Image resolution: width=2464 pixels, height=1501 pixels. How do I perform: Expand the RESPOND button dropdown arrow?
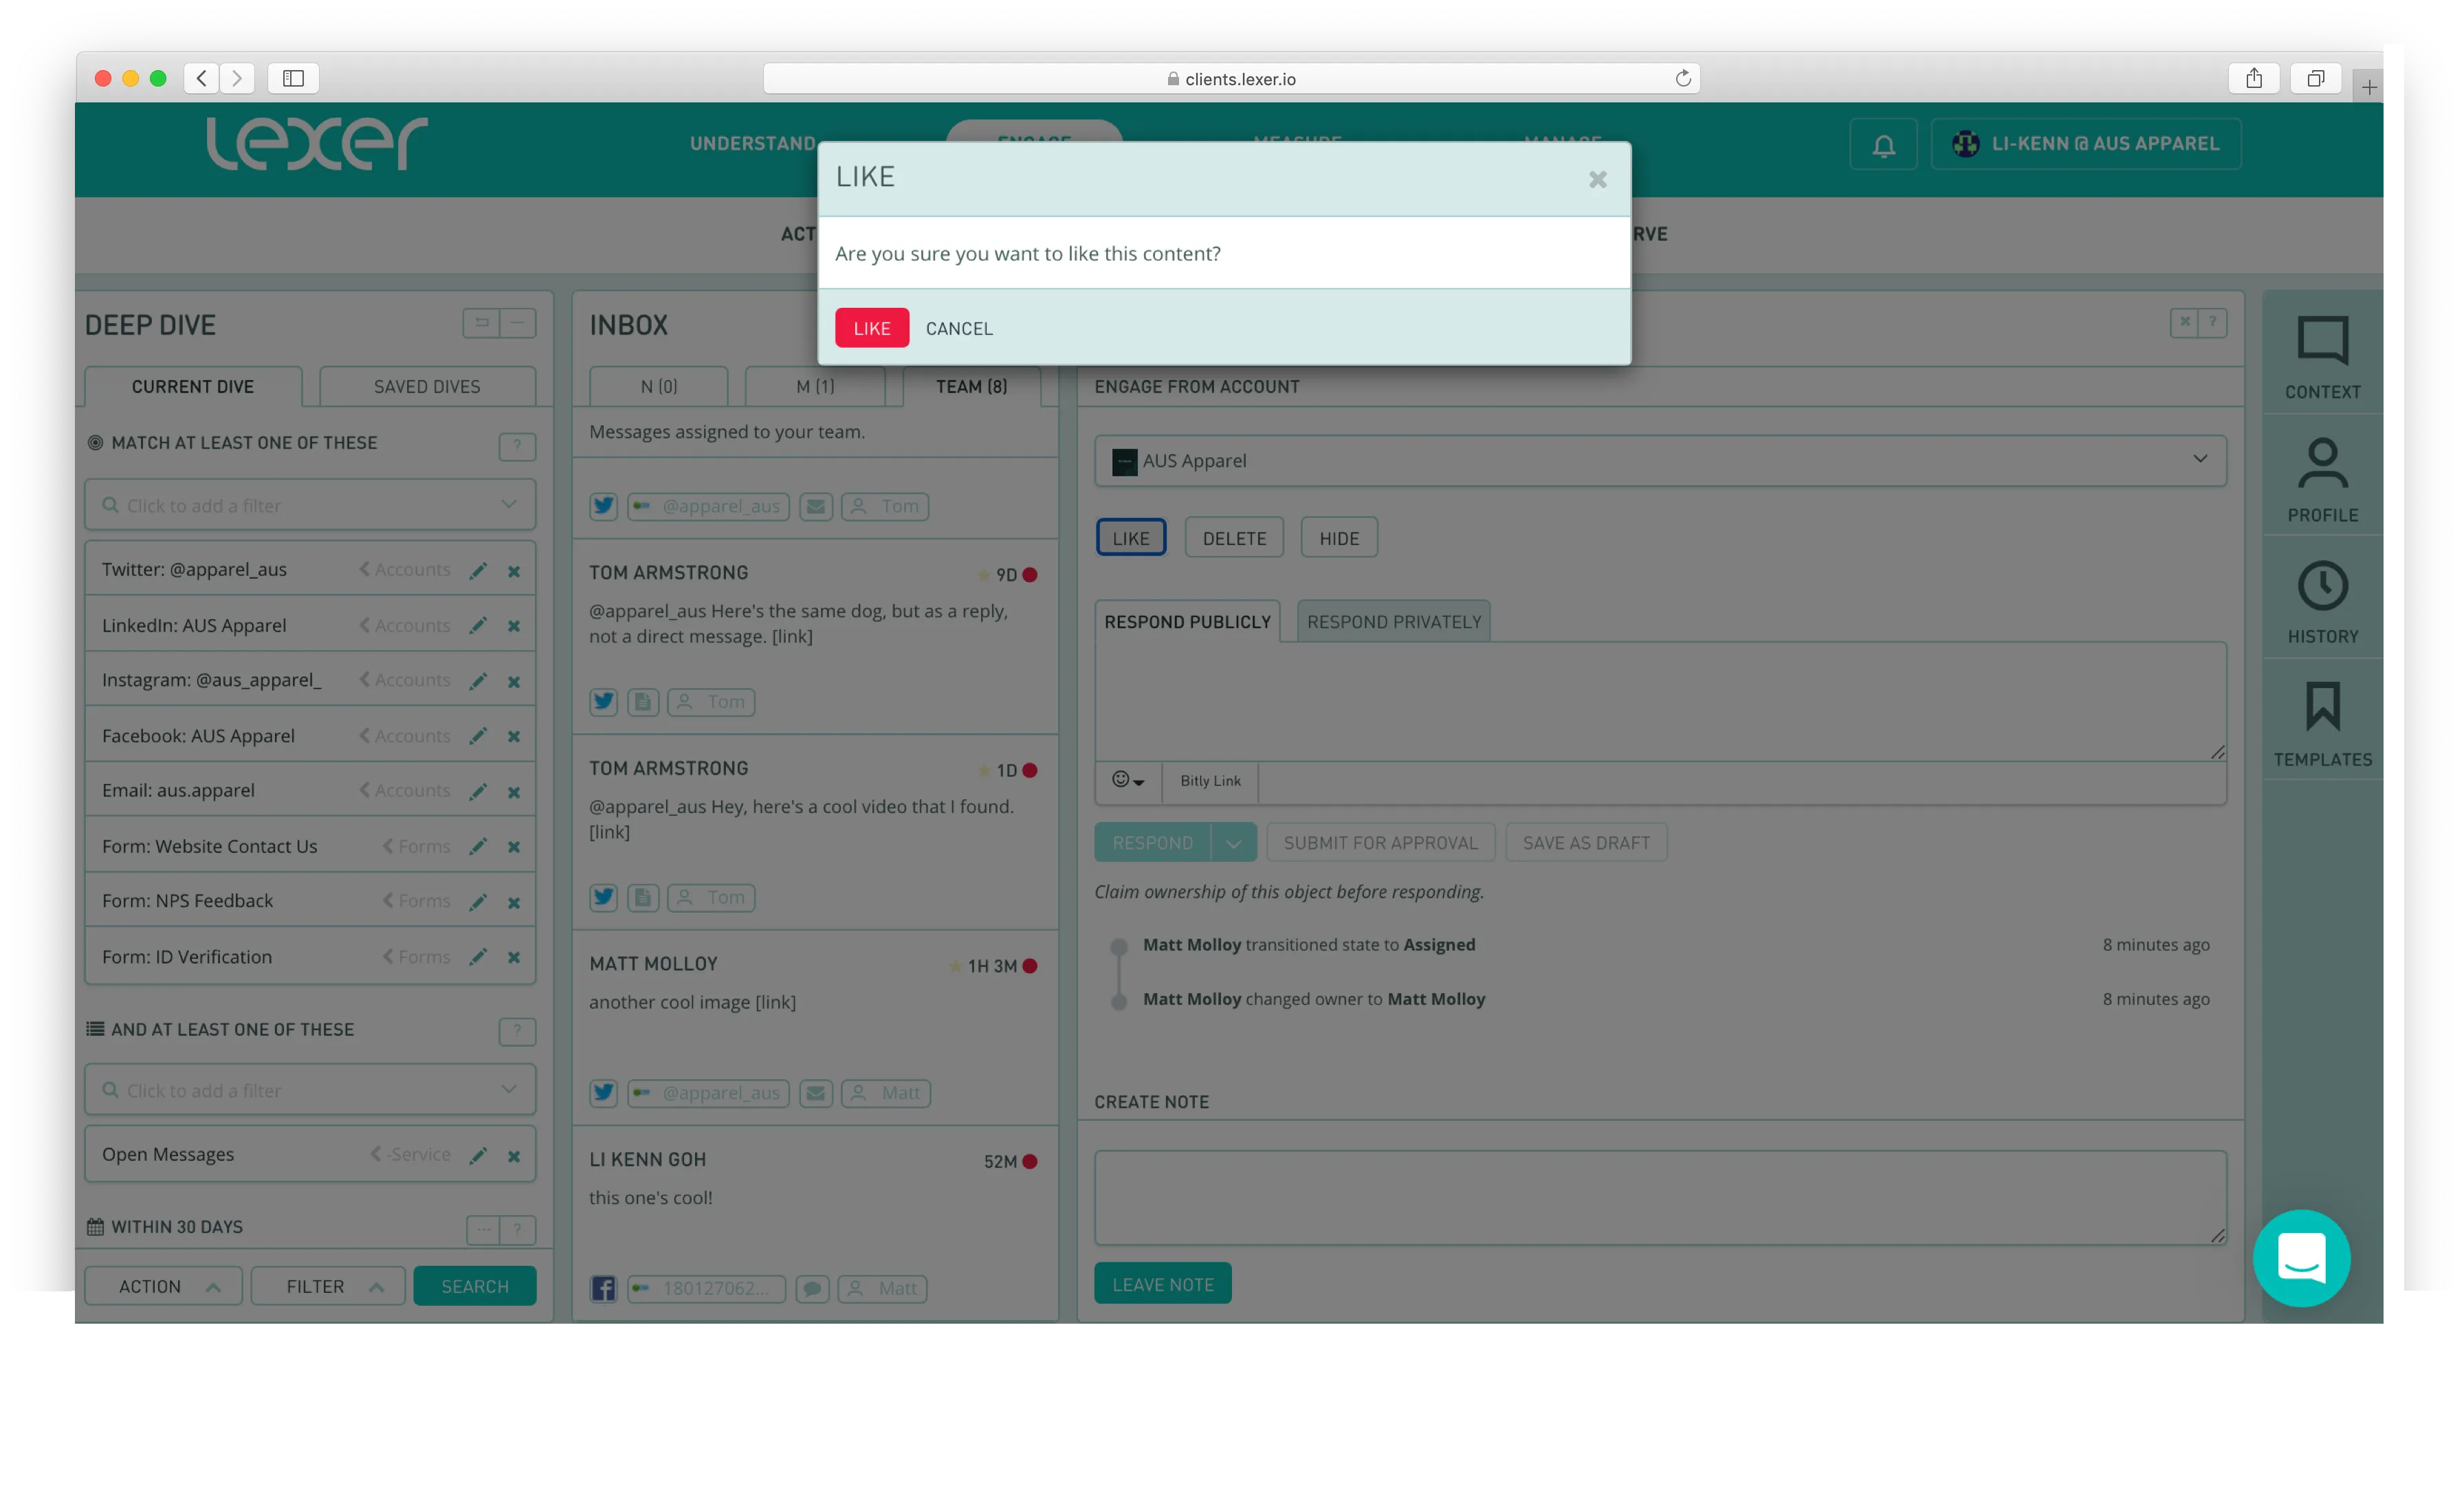[1233, 843]
